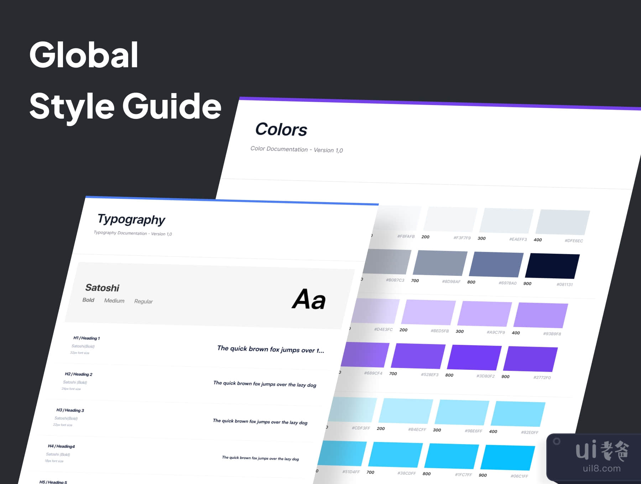This screenshot has height=484, width=641.
Task: Click the ui8.com watermark logo
Action: tap(601, 457)
